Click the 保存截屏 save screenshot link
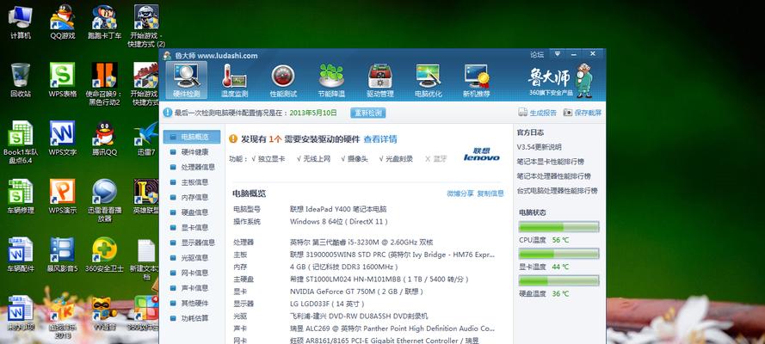Screen dimensions: 765x344 (583, 113)
